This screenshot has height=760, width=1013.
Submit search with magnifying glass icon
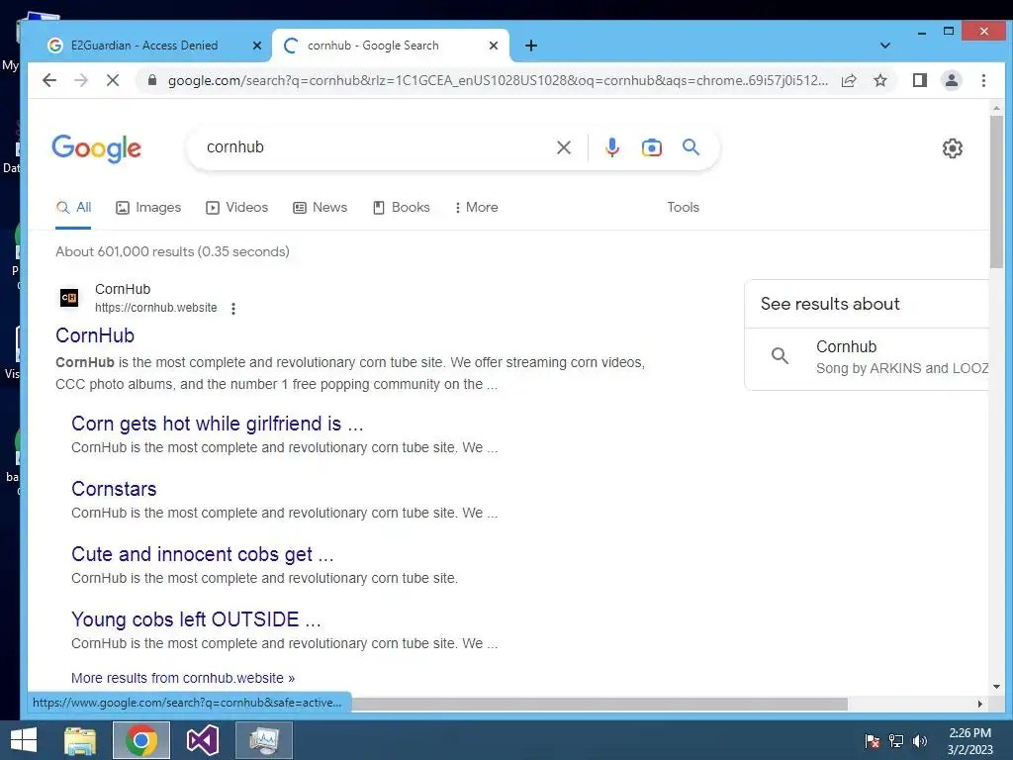691,147
